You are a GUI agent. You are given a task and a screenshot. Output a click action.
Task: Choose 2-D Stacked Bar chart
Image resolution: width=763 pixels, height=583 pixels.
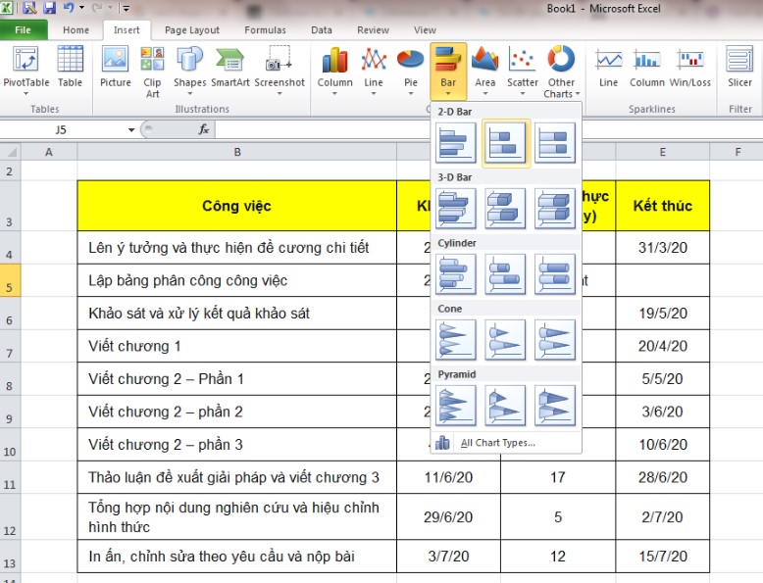click(506, 142)
